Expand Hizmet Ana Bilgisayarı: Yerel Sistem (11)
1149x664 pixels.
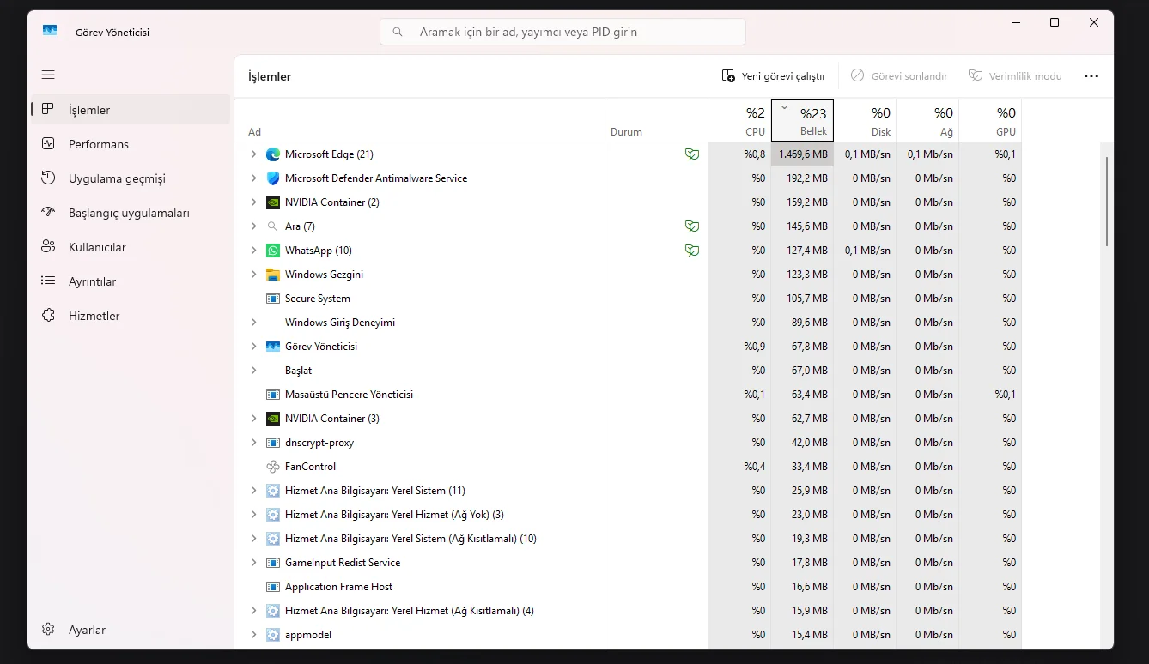pos(253,491)
